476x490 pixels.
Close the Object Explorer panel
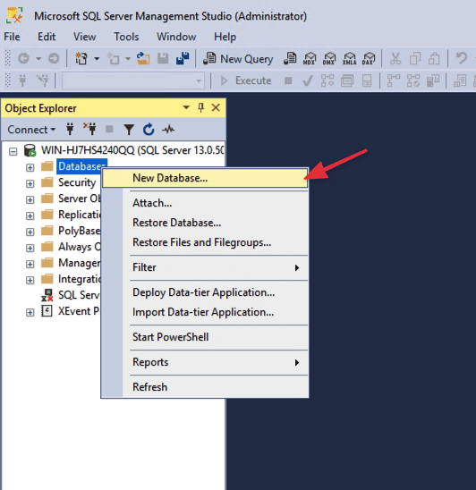point(216,108)
